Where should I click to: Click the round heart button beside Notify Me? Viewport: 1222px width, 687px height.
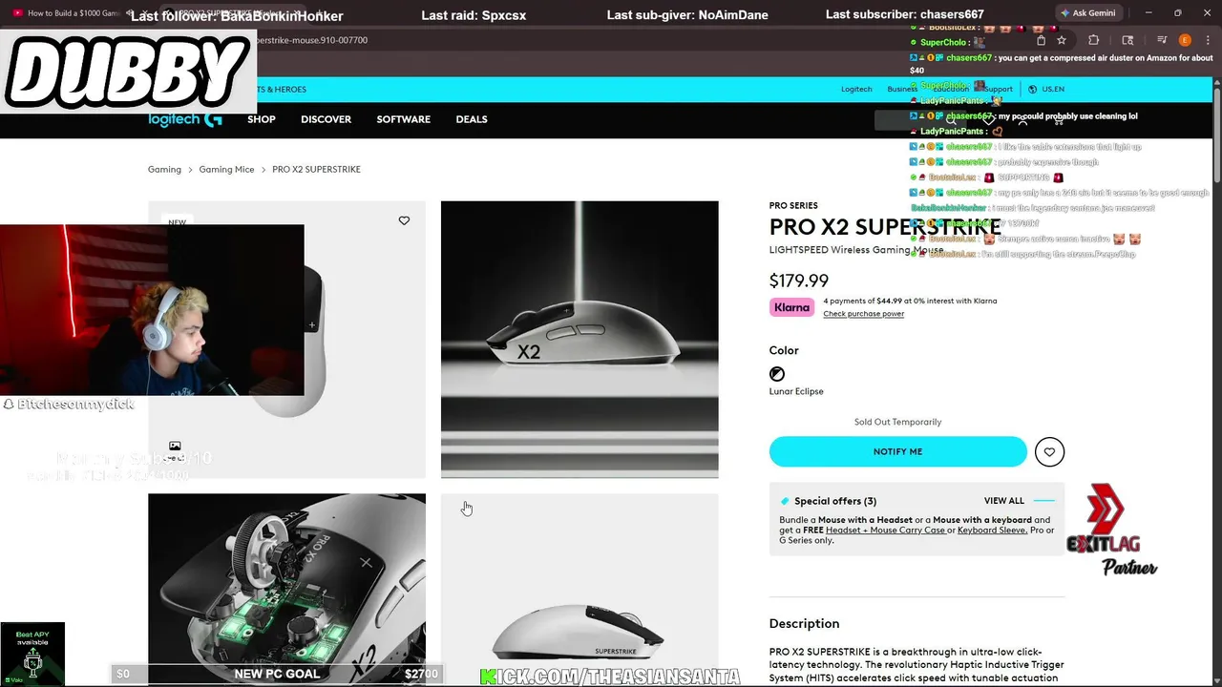1049,452
